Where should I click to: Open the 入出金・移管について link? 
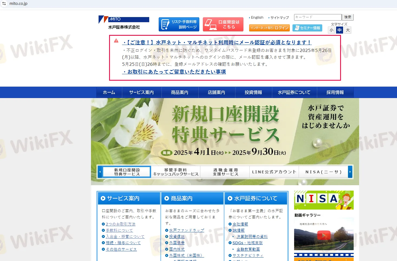pyautogui.click(x=125, y=237)
